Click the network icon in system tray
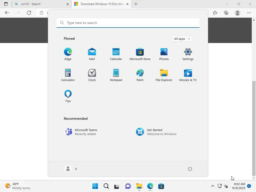The width and height of the screenshot is (256, 192). point(219,186)
